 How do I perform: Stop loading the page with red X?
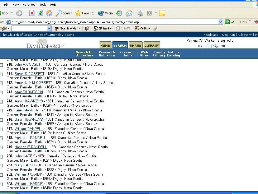point(32,13)
